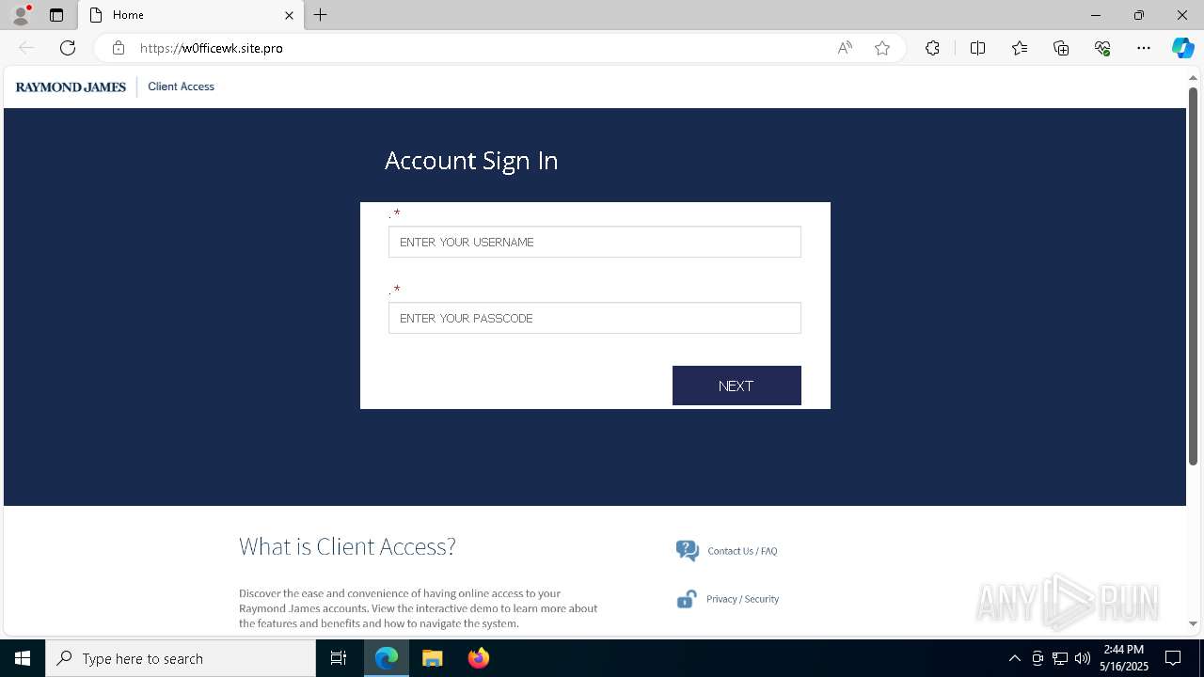Screen dimensions: 1204x677
Task: Click the browser profile icon
Action: coord(20,15)
